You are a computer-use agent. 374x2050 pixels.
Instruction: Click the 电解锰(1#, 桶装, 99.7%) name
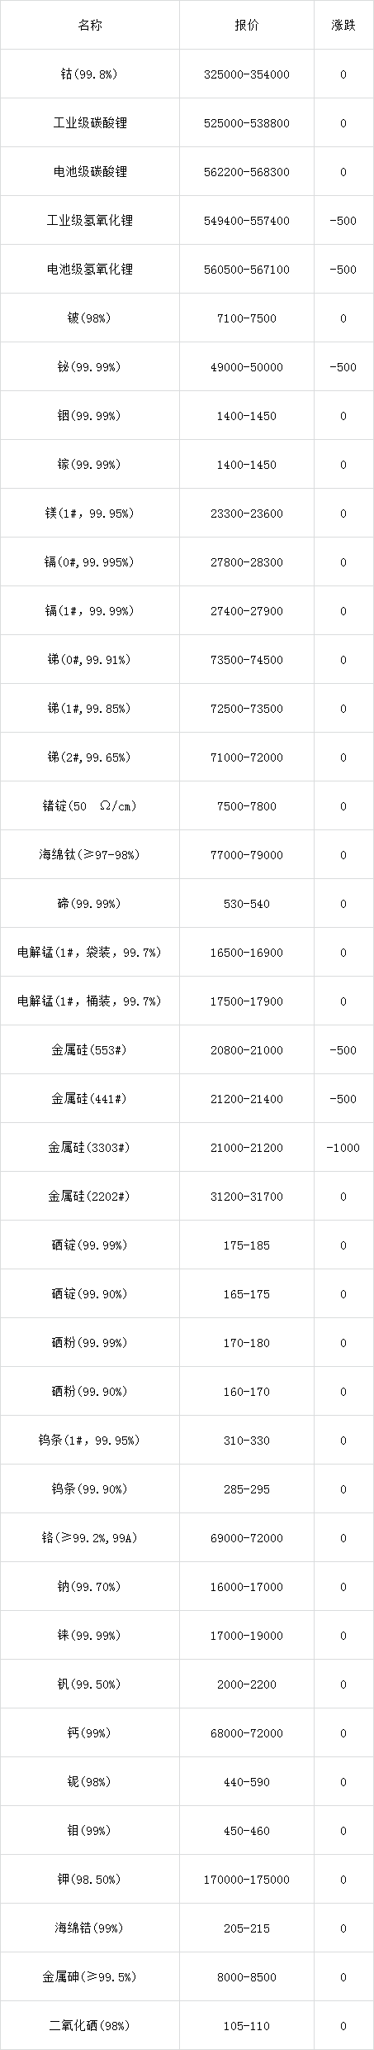pyautogui.click(x=90, y=1001)
